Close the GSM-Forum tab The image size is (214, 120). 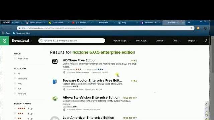coord(68,23)
